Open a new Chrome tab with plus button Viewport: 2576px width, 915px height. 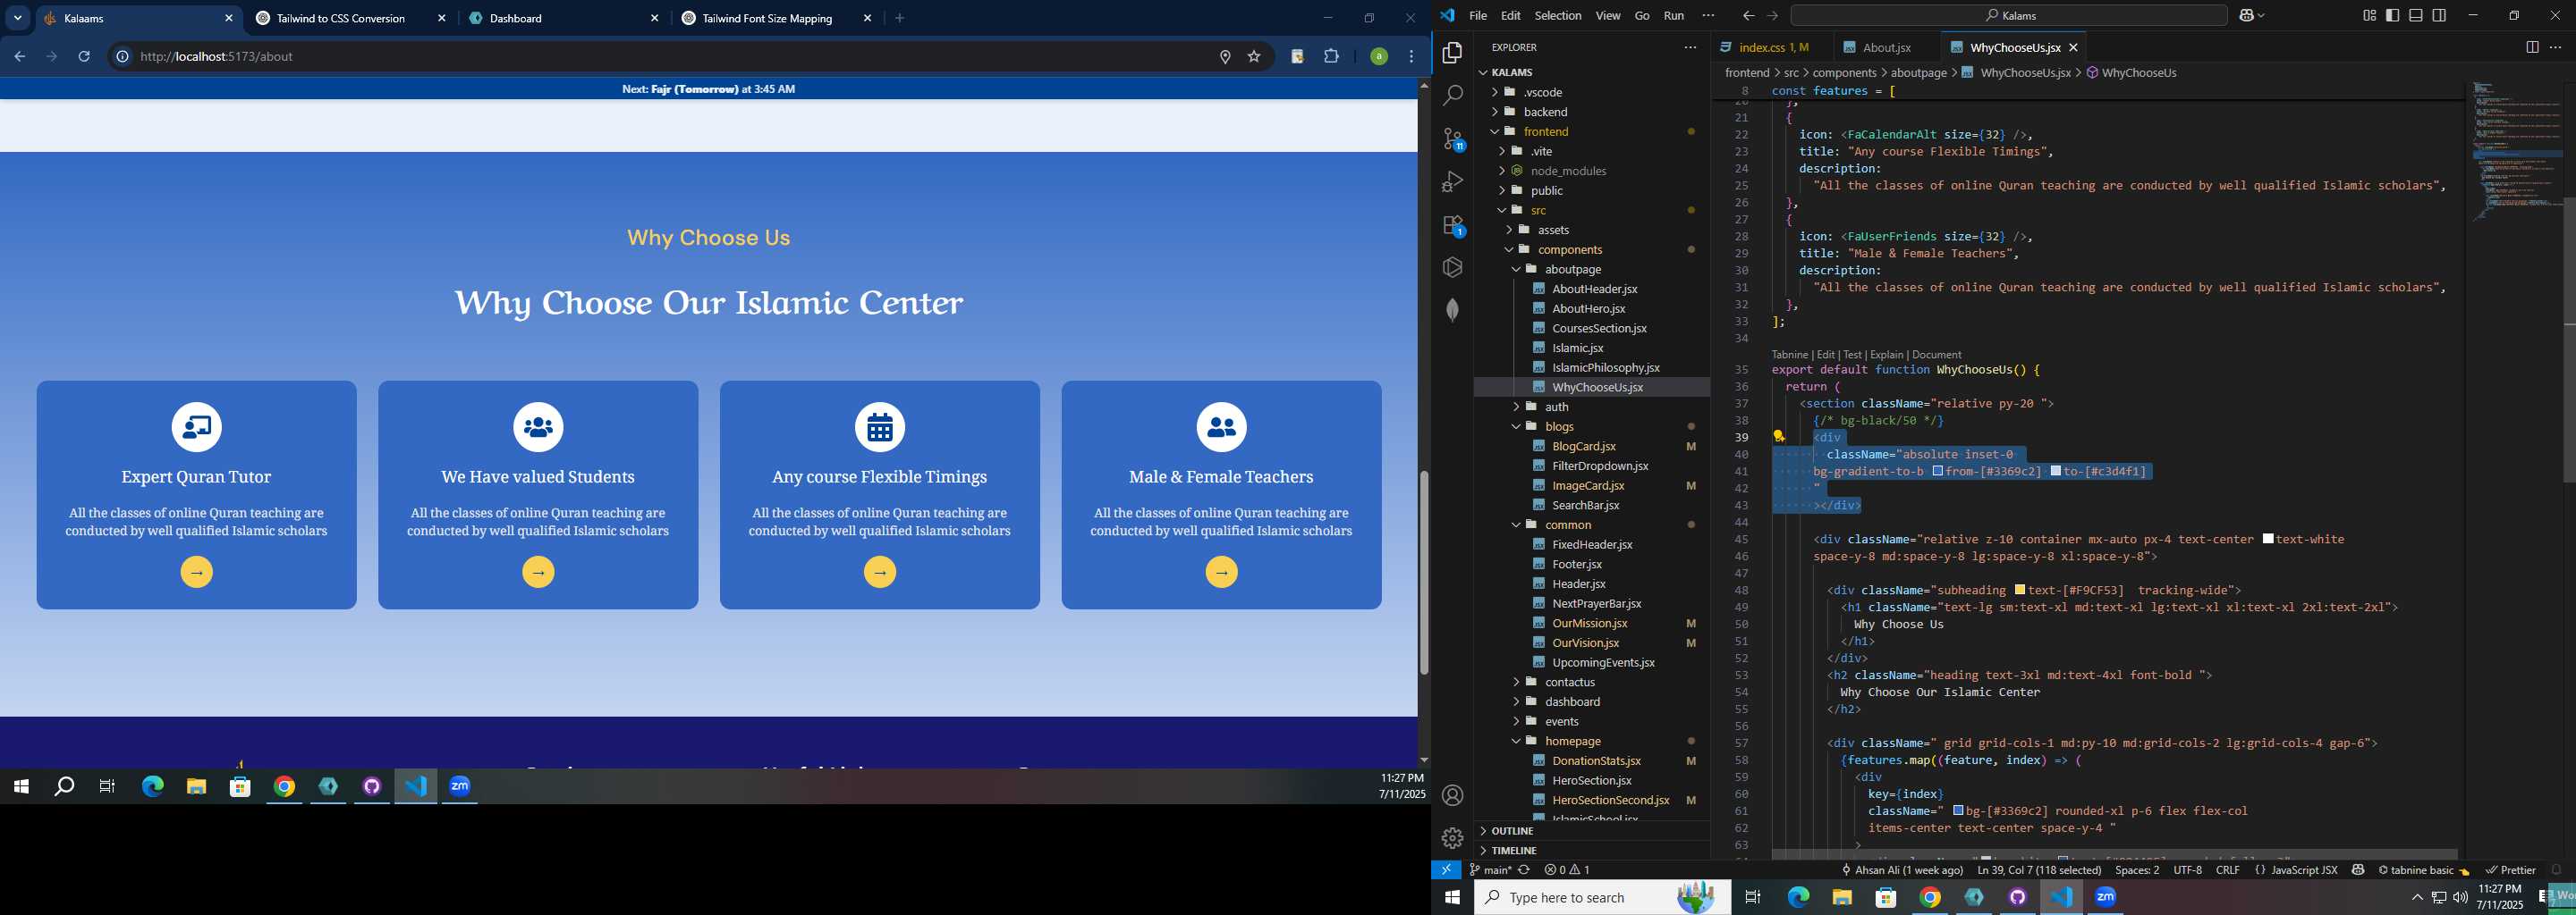899,18
